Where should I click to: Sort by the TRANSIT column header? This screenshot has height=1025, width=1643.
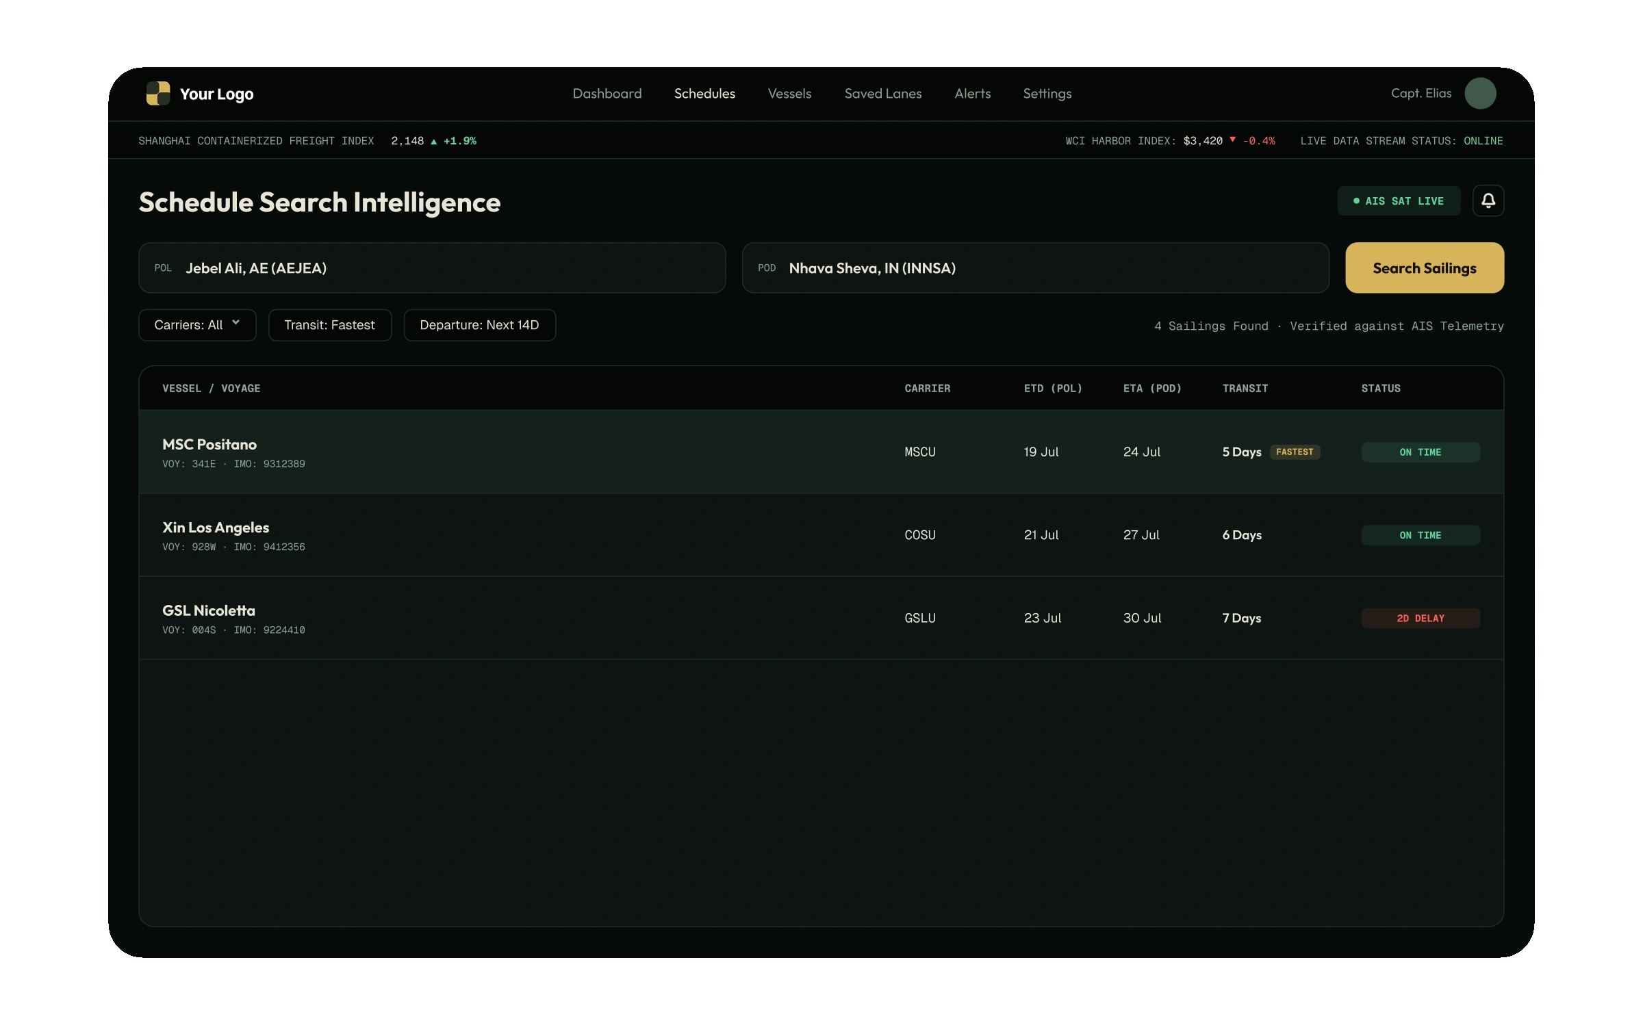(1245, 389)
